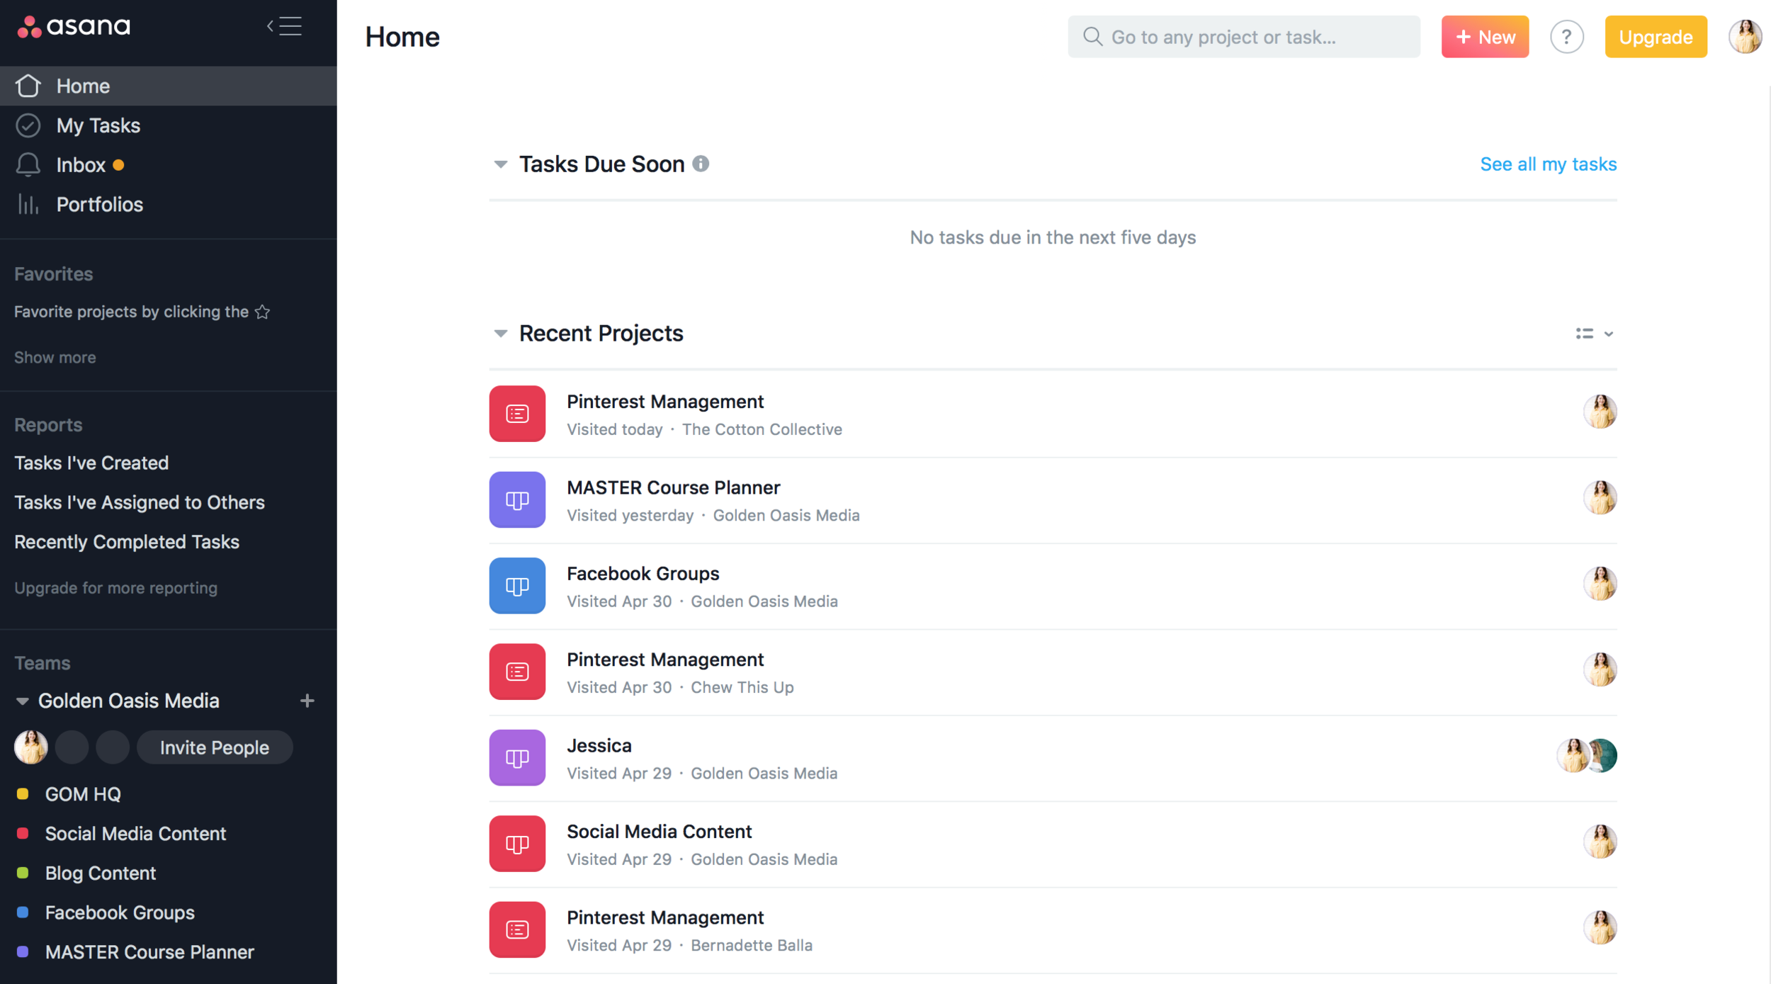Collapse the Tasks Due Soon section
The image size is (1771, 984).
tap(500, 164)
